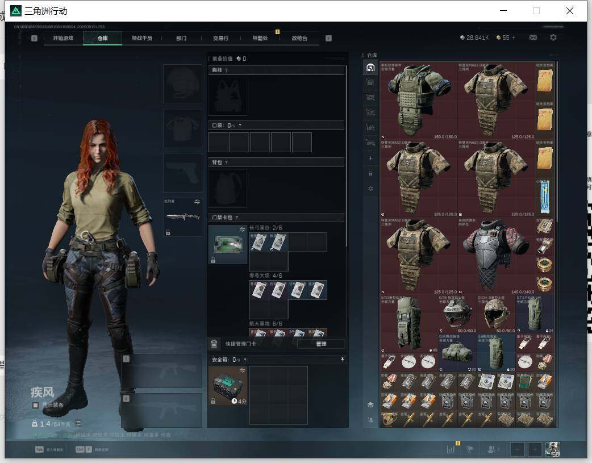The height and width of the screenshot is (463, 592).
Task: Open the player avatar in bottom bar
Action: 553,449
